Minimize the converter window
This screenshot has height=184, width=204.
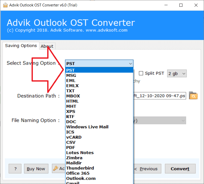coord(166,5)
